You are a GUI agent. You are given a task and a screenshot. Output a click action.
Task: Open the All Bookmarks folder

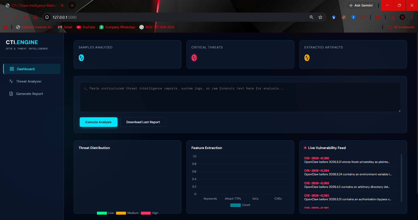pyautogui.click(x=401, y=27)
